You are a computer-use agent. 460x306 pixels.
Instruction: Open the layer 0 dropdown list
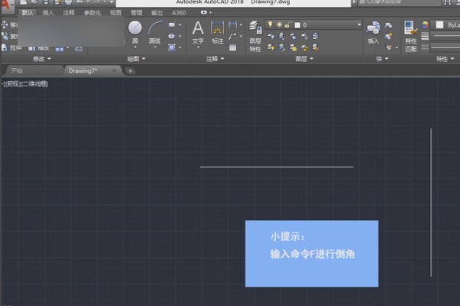tap(359, 25)
